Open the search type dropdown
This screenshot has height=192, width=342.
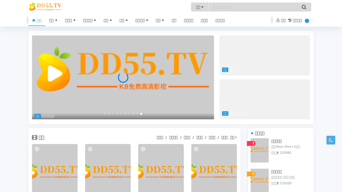pos(200,7)
